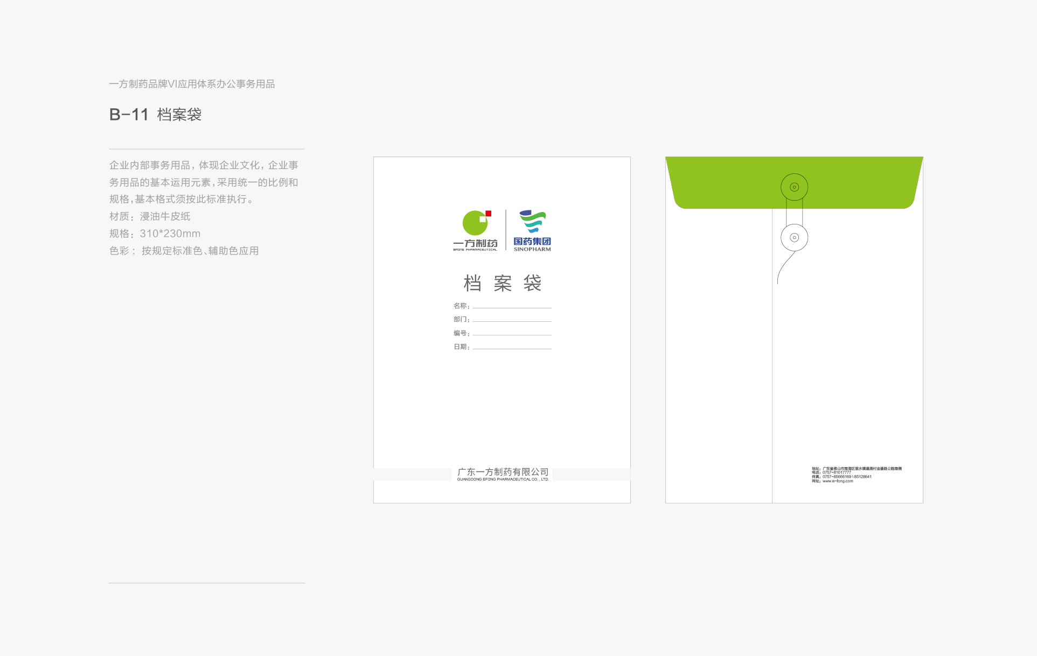Click the upper string-tie button on the flap
The image size is (1037, 656).
(x=794, y=187)
